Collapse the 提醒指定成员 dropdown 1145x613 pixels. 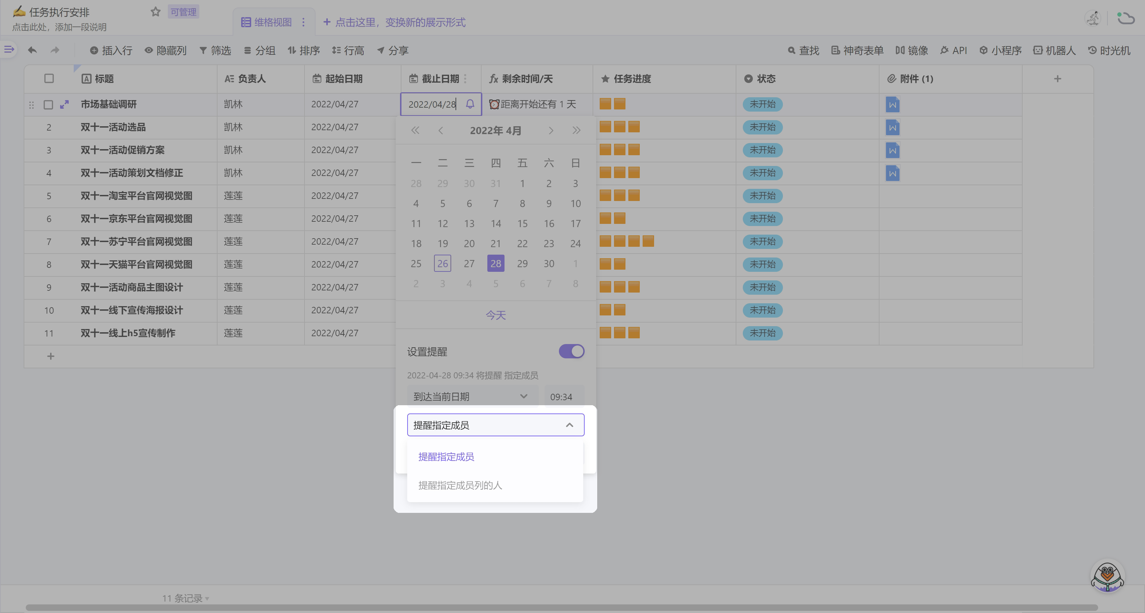pos(569,425)
